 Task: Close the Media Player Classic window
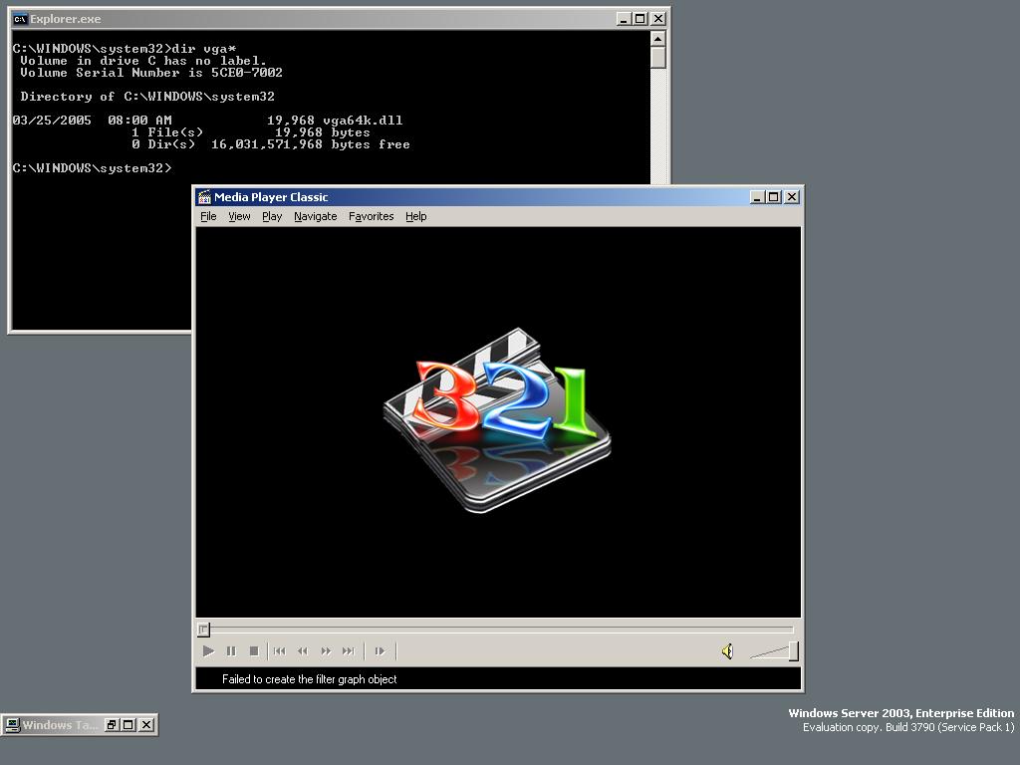point(792,197)
